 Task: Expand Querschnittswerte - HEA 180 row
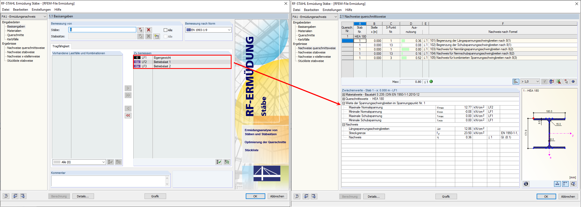pyautogui.click(x=344, y=99)
